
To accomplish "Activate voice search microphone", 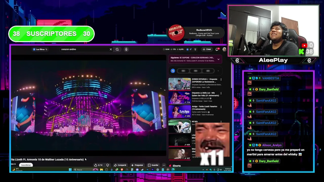I will point(126,49).
